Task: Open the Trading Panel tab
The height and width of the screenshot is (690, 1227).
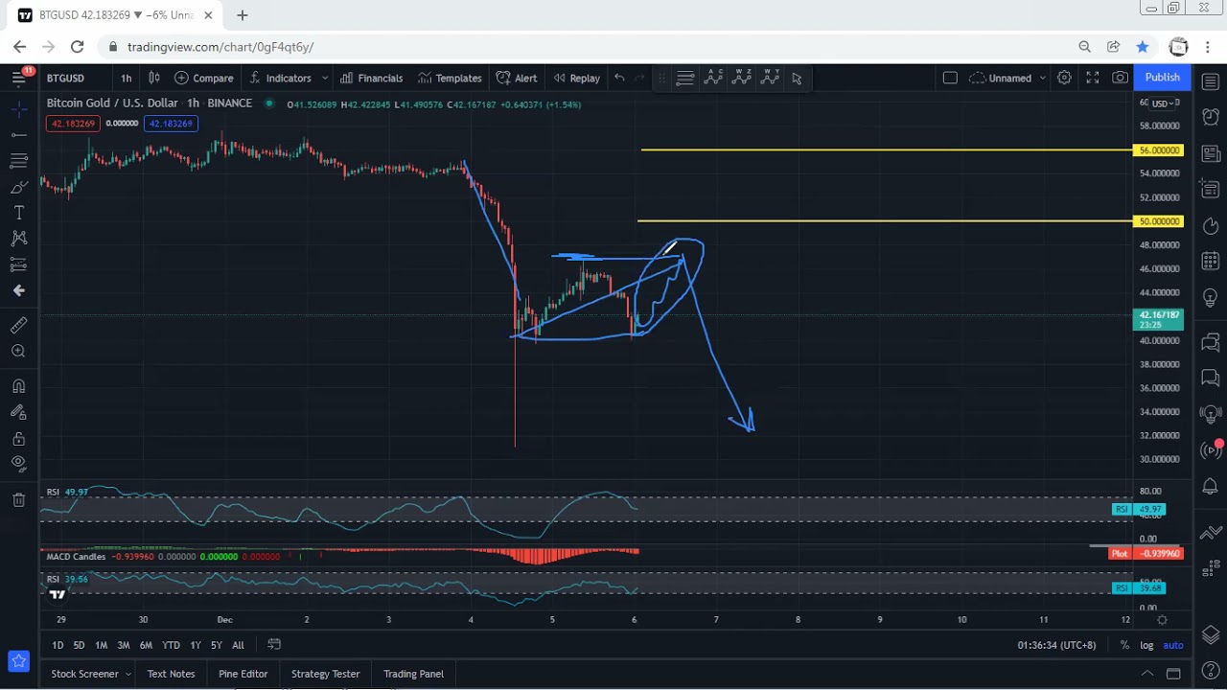Action: tap(413, 674)
